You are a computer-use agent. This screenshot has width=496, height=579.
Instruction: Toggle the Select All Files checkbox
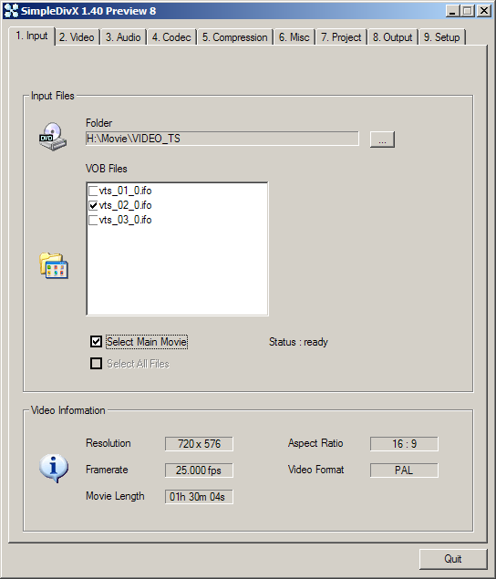coord(96,363)
